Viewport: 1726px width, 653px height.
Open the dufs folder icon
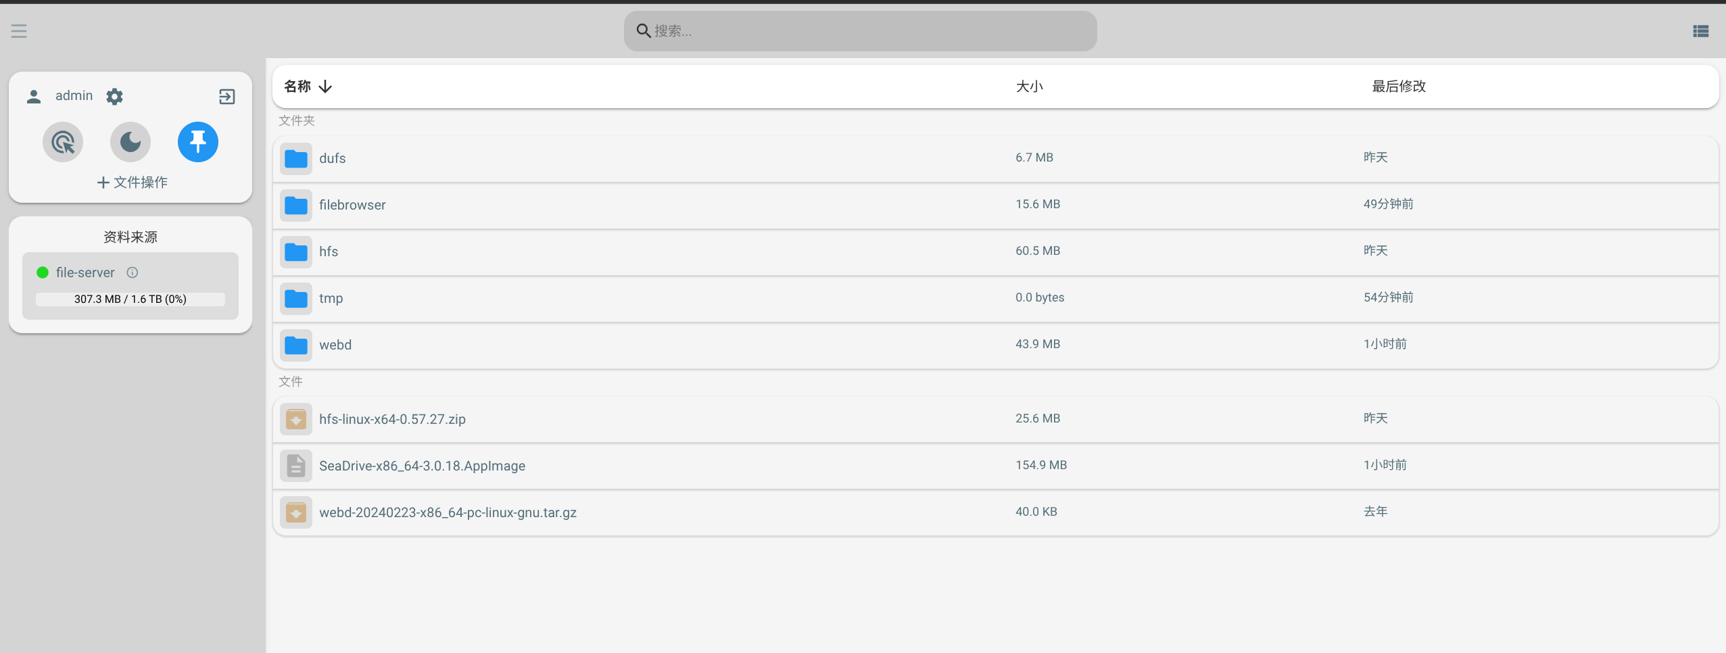296,159
